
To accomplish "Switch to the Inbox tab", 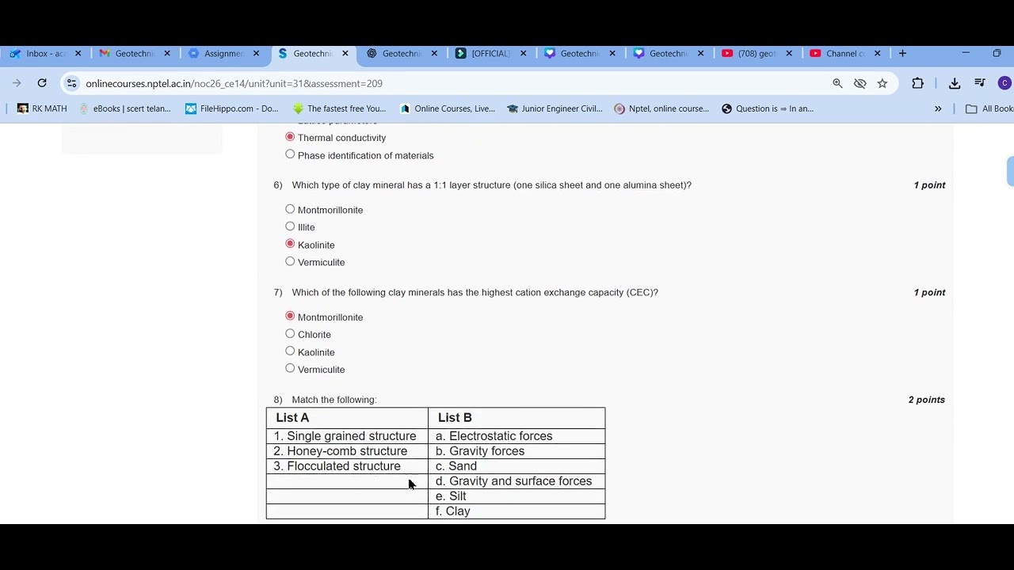I will 44,54.
